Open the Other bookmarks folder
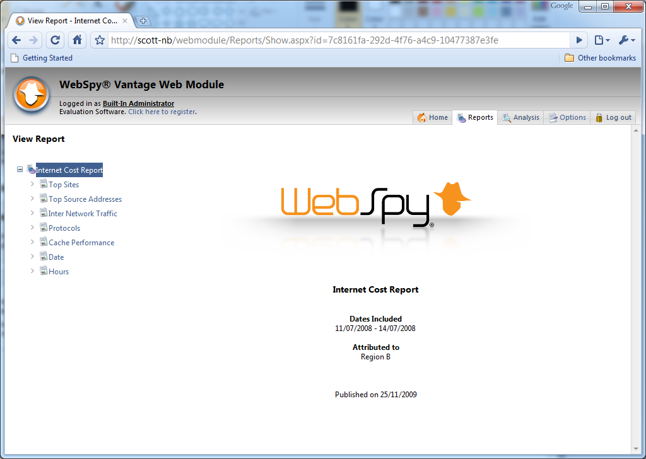The height and width of the screenshot is (459, 646). [x=601, y=58]
